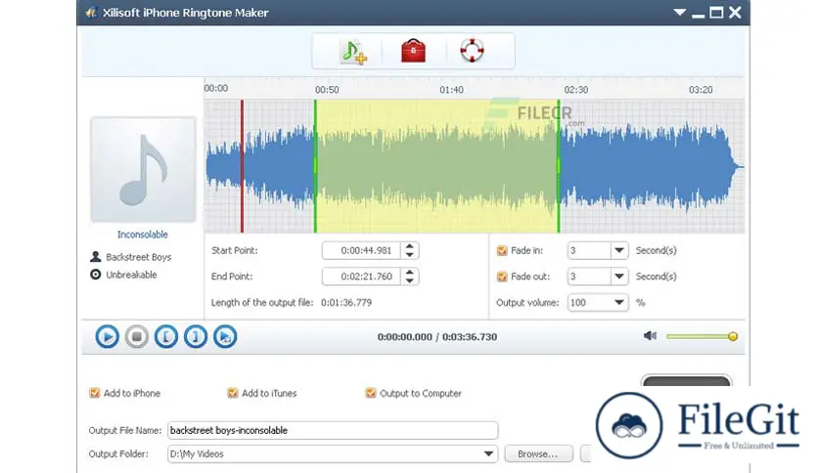Play the selected clip segment button
The width and height of the screenshot is (818, 473).
[225, 336]
